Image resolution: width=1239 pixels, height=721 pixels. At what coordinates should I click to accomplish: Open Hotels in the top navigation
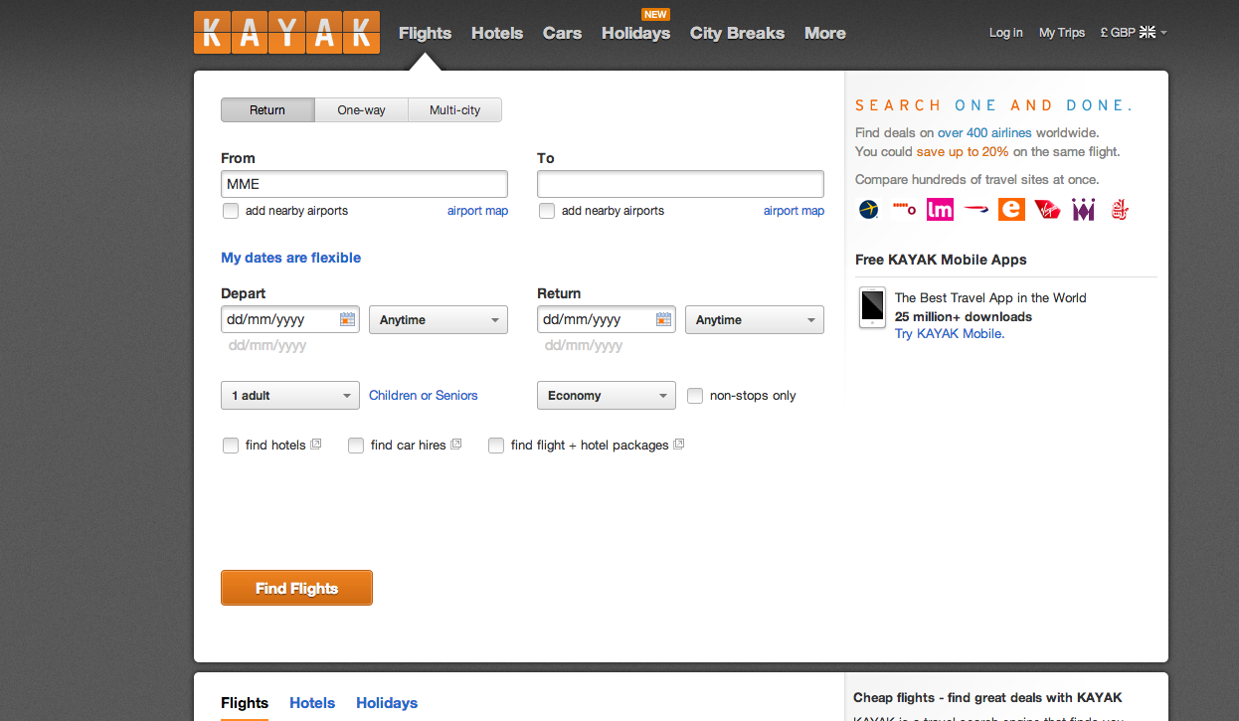(496, 33)
